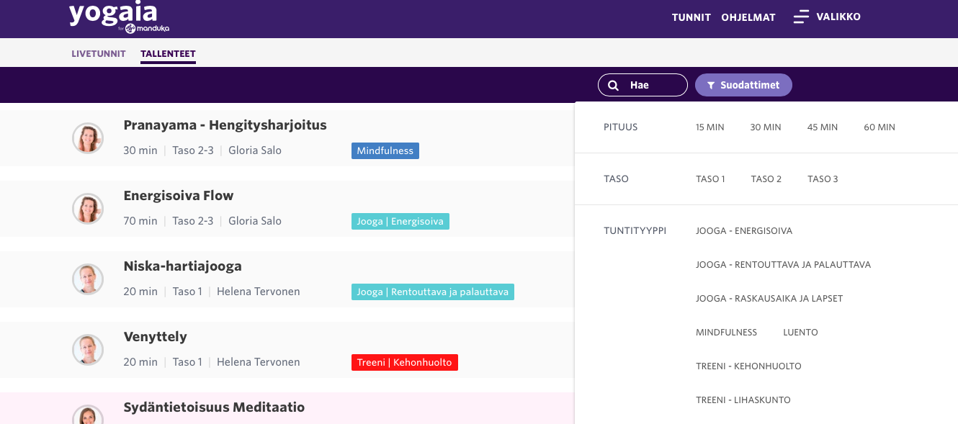This screenshot has height=424, width=958.
Task: Click instructor avatar beside Venyttely
Action: pyautogui.click(x=88, y=349)
